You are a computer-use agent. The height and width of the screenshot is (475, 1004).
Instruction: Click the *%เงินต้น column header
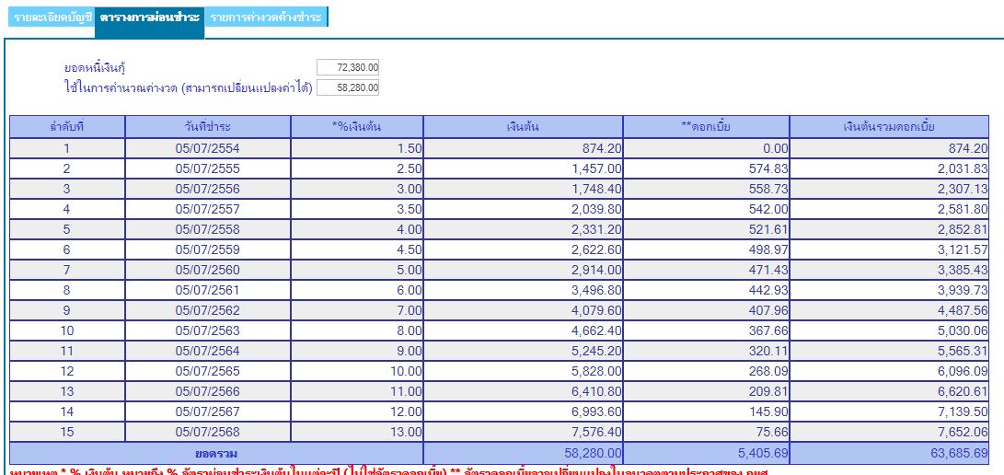(357, 127)
